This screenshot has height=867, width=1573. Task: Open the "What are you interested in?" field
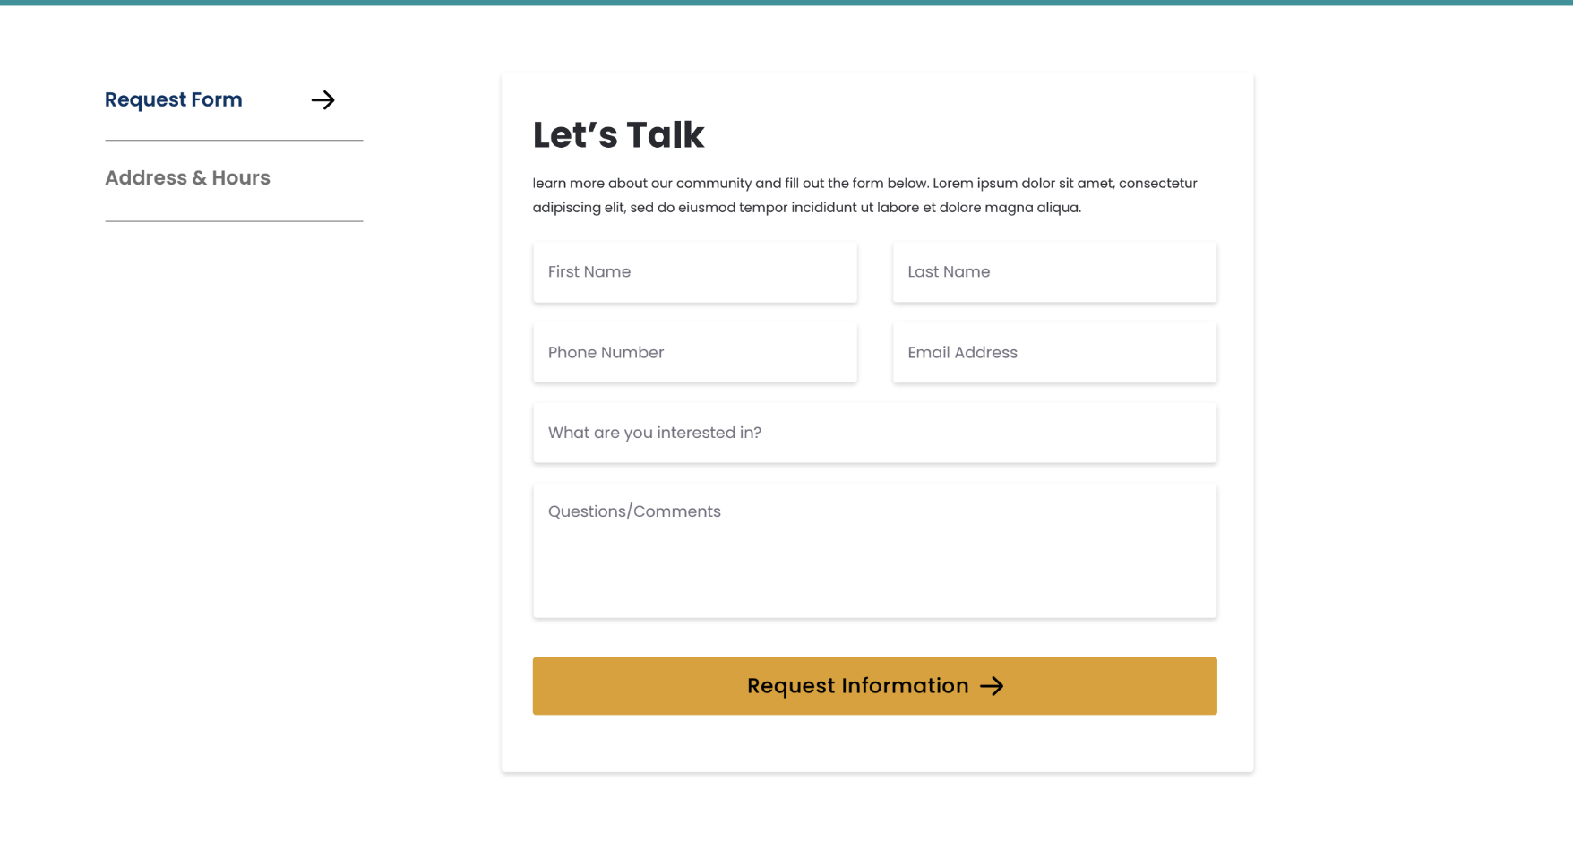click(874, 433)
